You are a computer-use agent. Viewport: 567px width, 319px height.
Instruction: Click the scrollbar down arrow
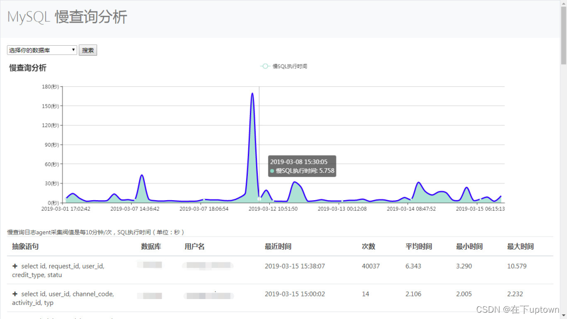pyautogui.click(x=563, y=316)
